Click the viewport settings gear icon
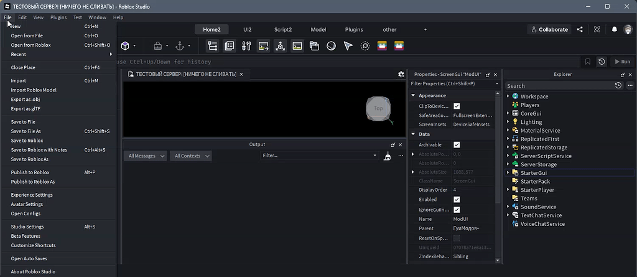This screenshot has height=277, width=637. coord(401,74)
